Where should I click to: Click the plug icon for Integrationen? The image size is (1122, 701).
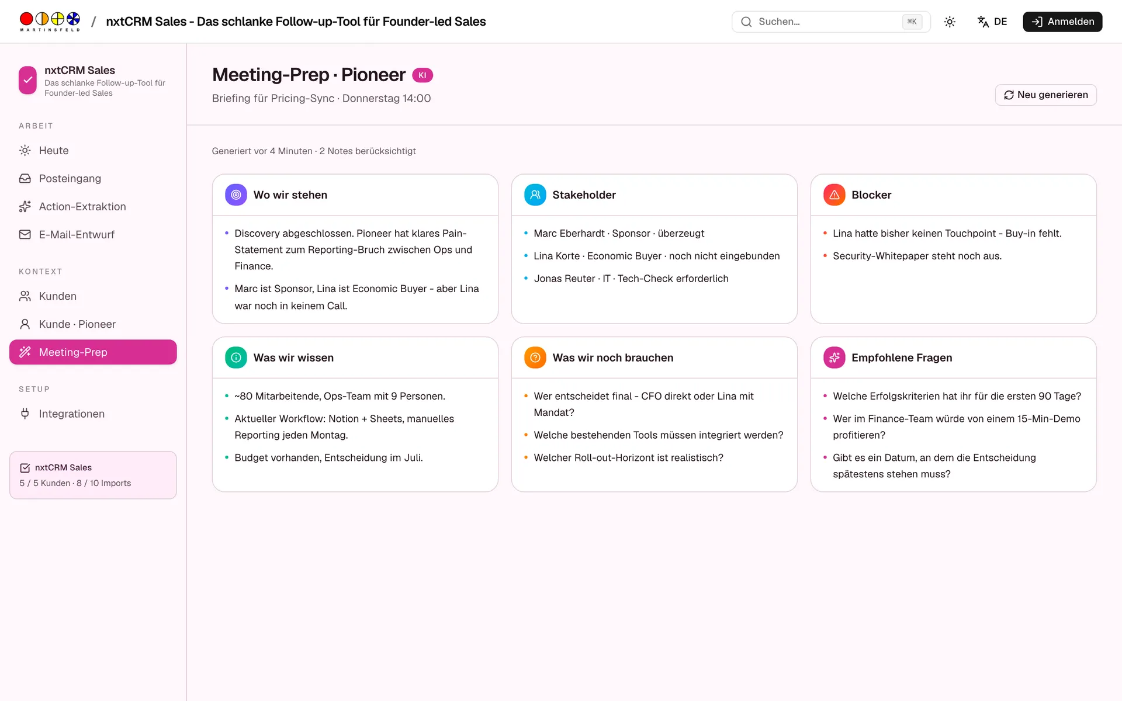coord(25,414)
